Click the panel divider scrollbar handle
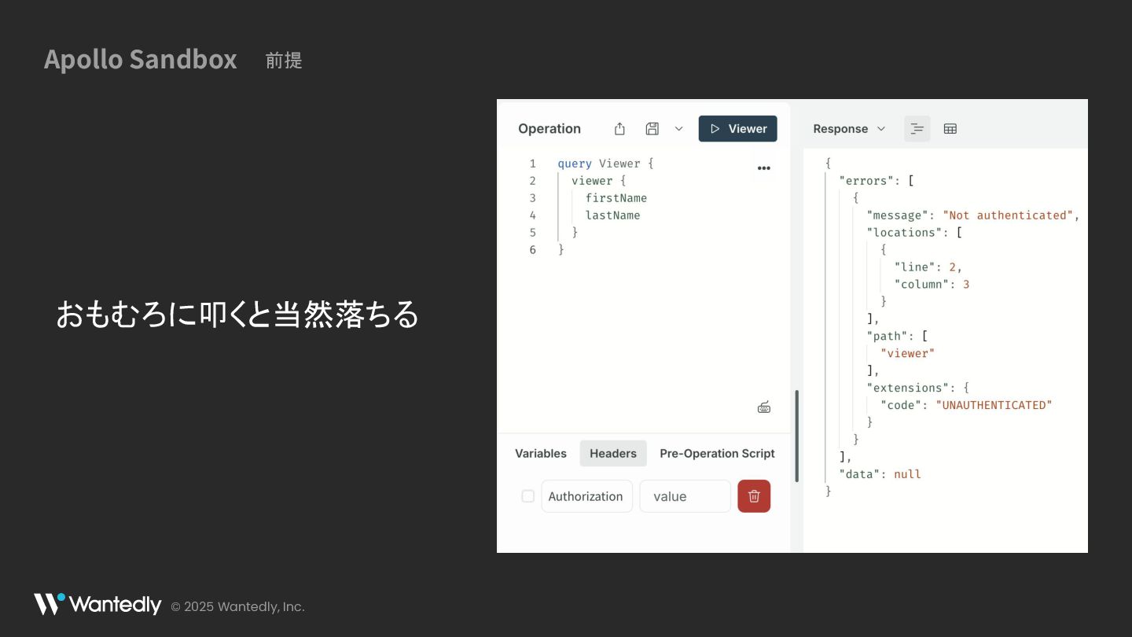This screenshot has height=637, width=1132. click(x=797, y=436)
